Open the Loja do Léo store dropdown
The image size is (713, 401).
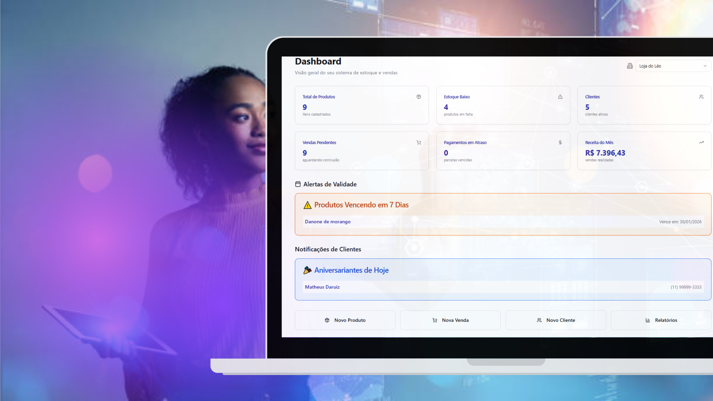668,66
